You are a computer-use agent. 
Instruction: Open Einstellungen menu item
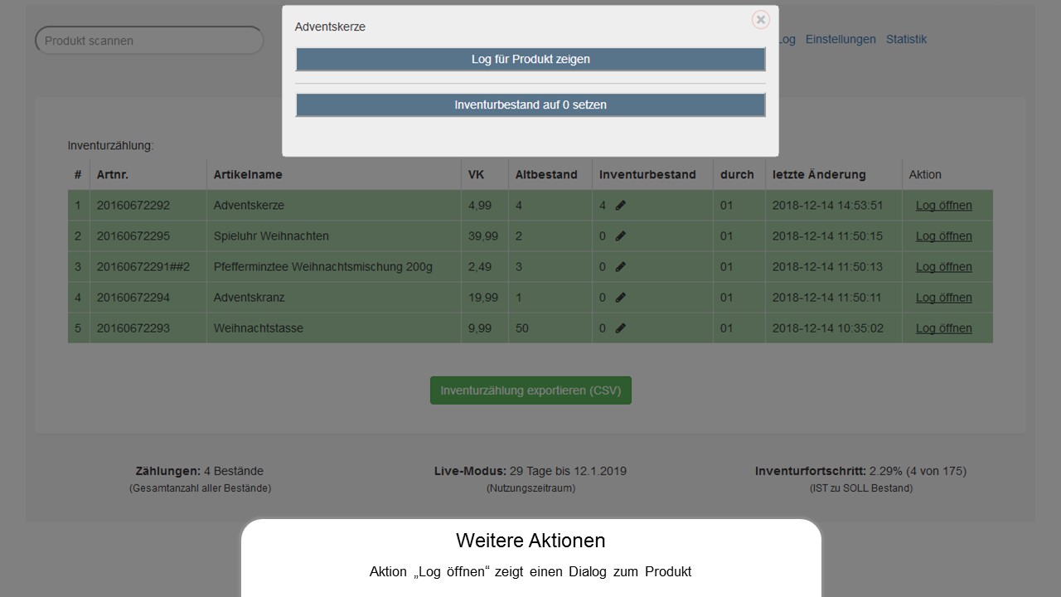[x=841, y=40]
